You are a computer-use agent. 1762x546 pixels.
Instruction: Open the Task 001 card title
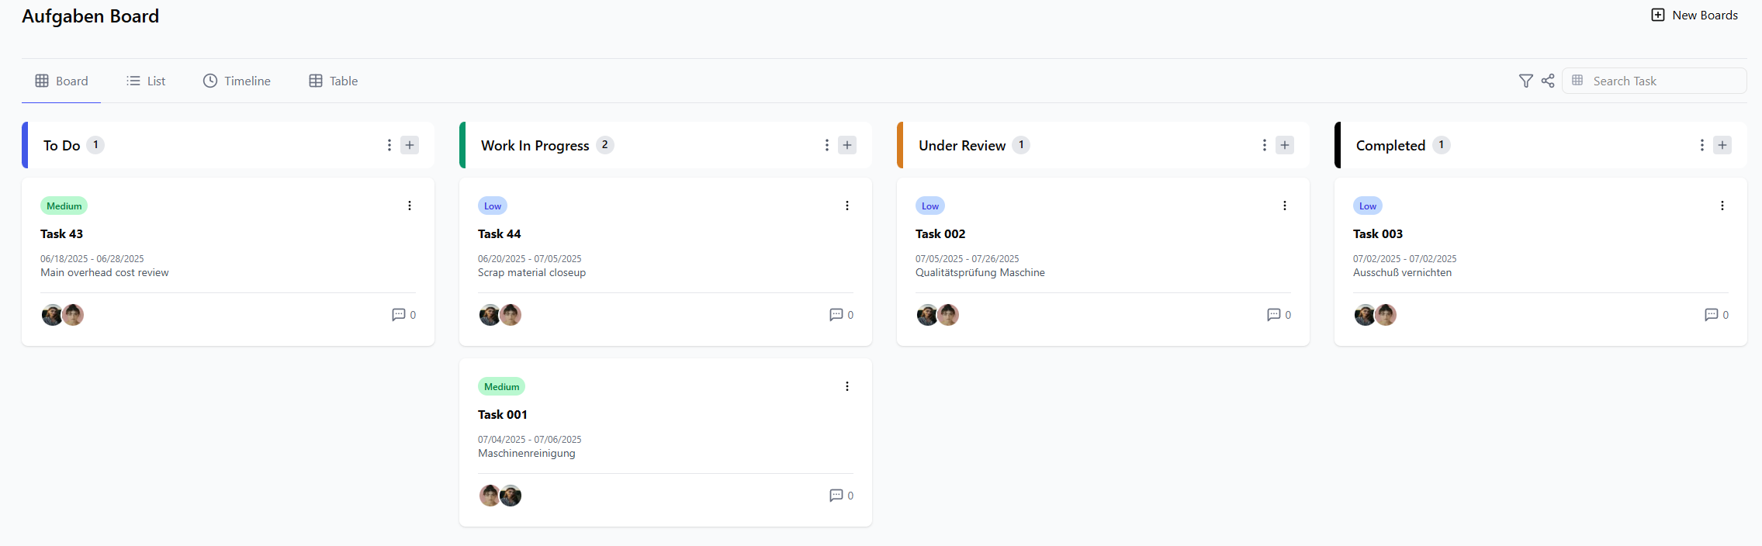pos(502,415)
